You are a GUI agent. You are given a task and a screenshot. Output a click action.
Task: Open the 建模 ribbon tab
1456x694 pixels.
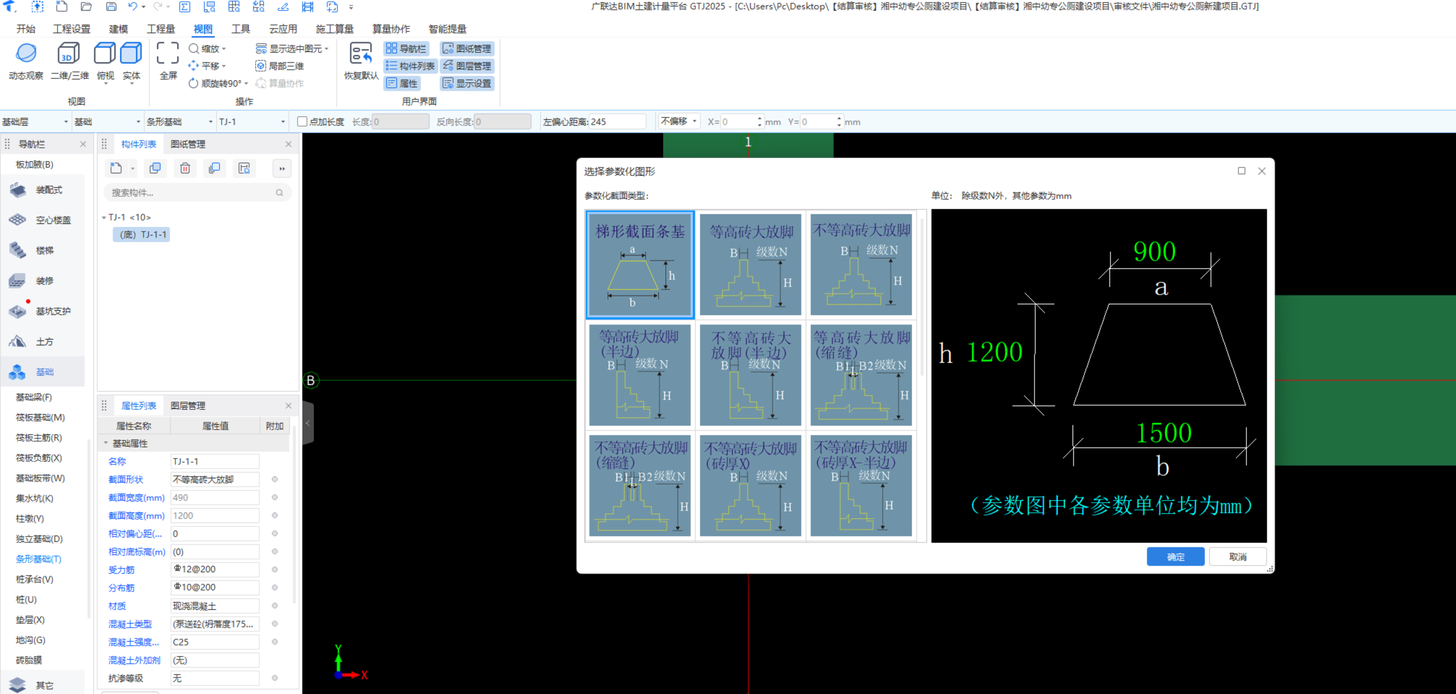[x=118, y=29]
